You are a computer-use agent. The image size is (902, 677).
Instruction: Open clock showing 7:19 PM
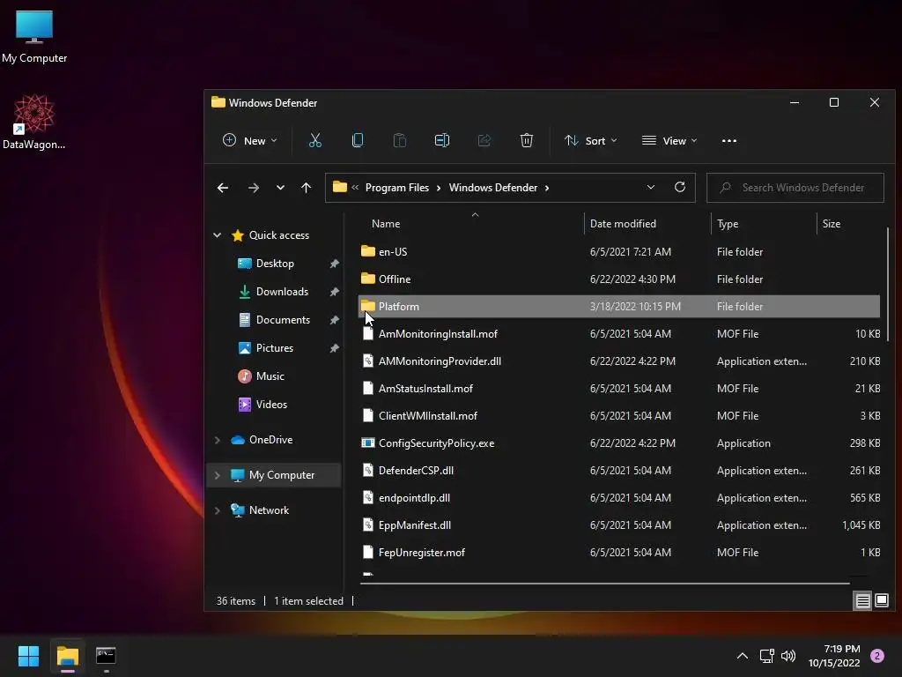(x=833, y=656)
